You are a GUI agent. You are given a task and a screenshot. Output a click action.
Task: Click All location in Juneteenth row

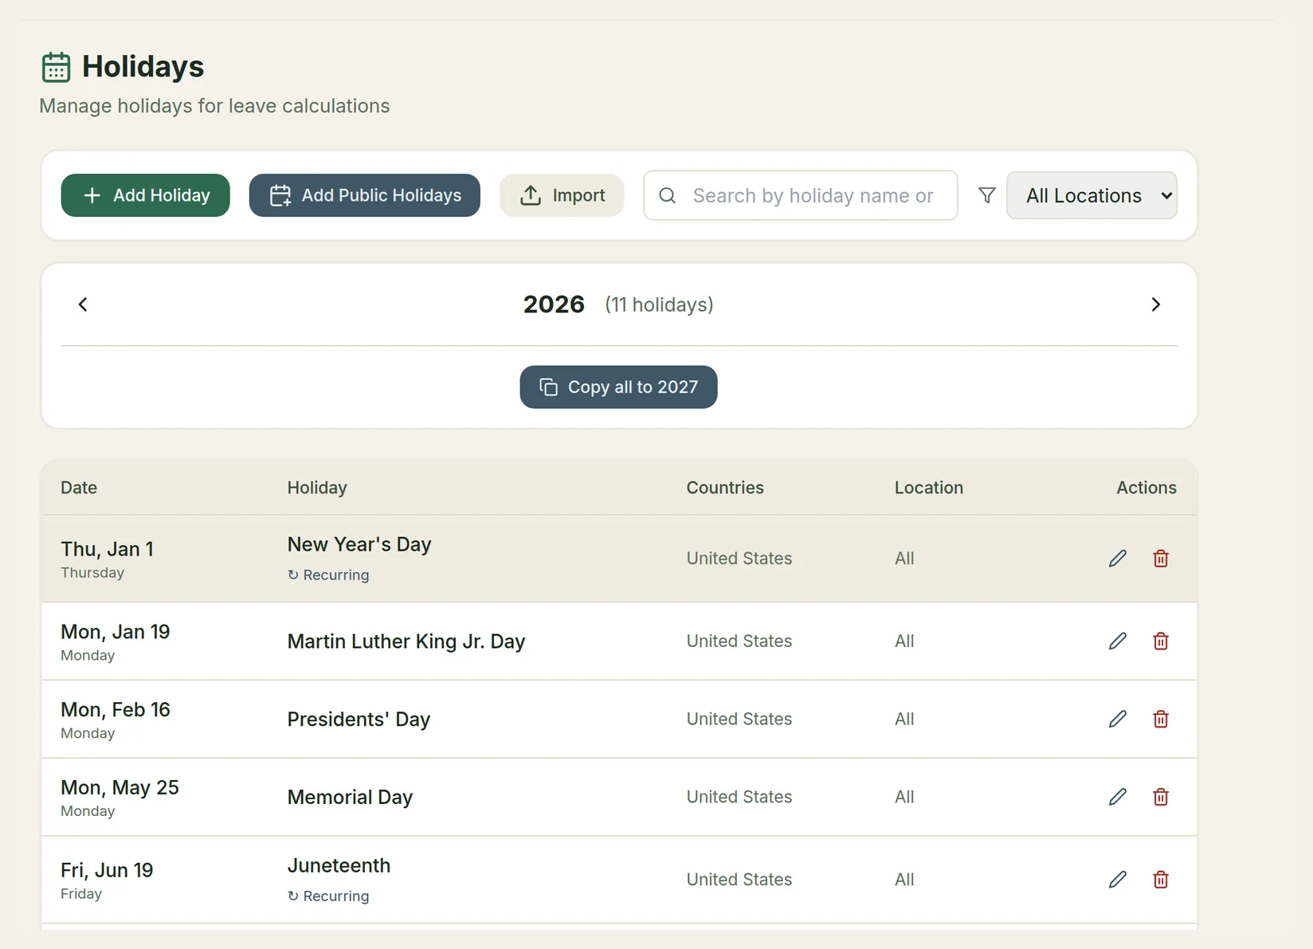point(904,880)
